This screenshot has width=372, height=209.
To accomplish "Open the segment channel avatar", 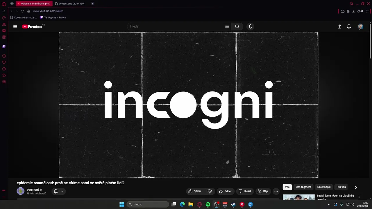I will (x=21, y=191).
